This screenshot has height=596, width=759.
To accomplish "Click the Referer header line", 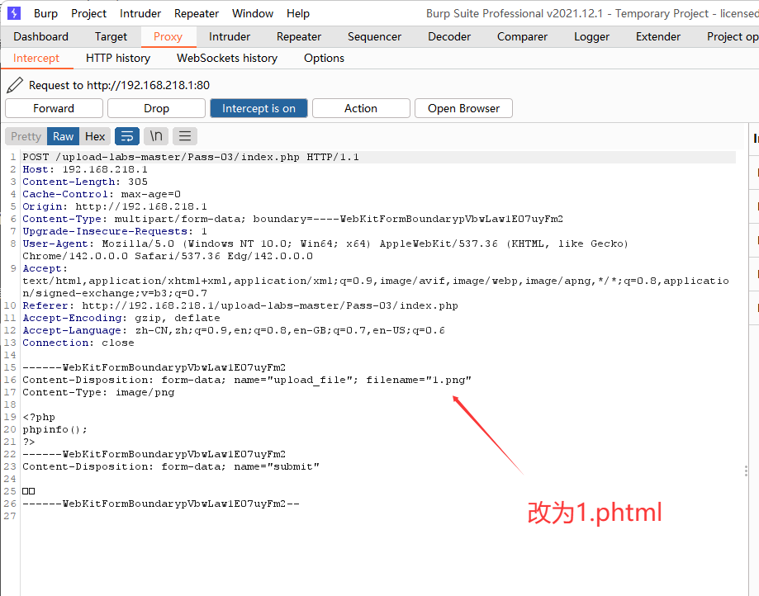I will 240,305.
